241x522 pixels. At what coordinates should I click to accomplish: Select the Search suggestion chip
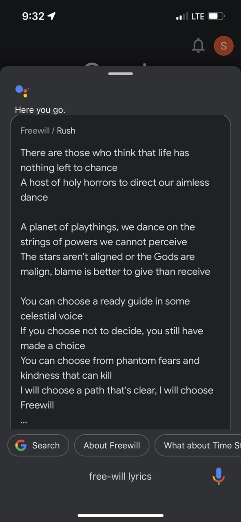click(38, 445)
